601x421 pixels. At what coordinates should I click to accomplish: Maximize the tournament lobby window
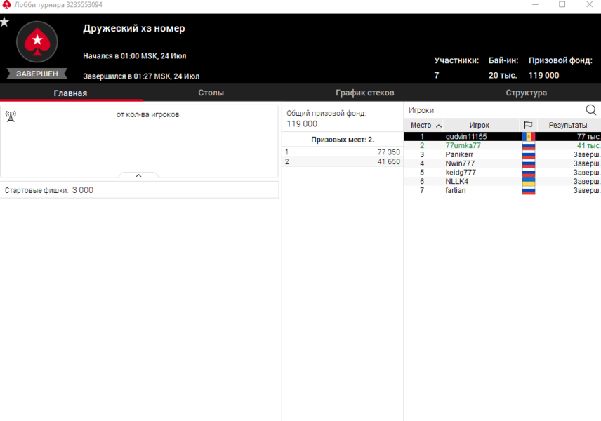click(562, 5)
